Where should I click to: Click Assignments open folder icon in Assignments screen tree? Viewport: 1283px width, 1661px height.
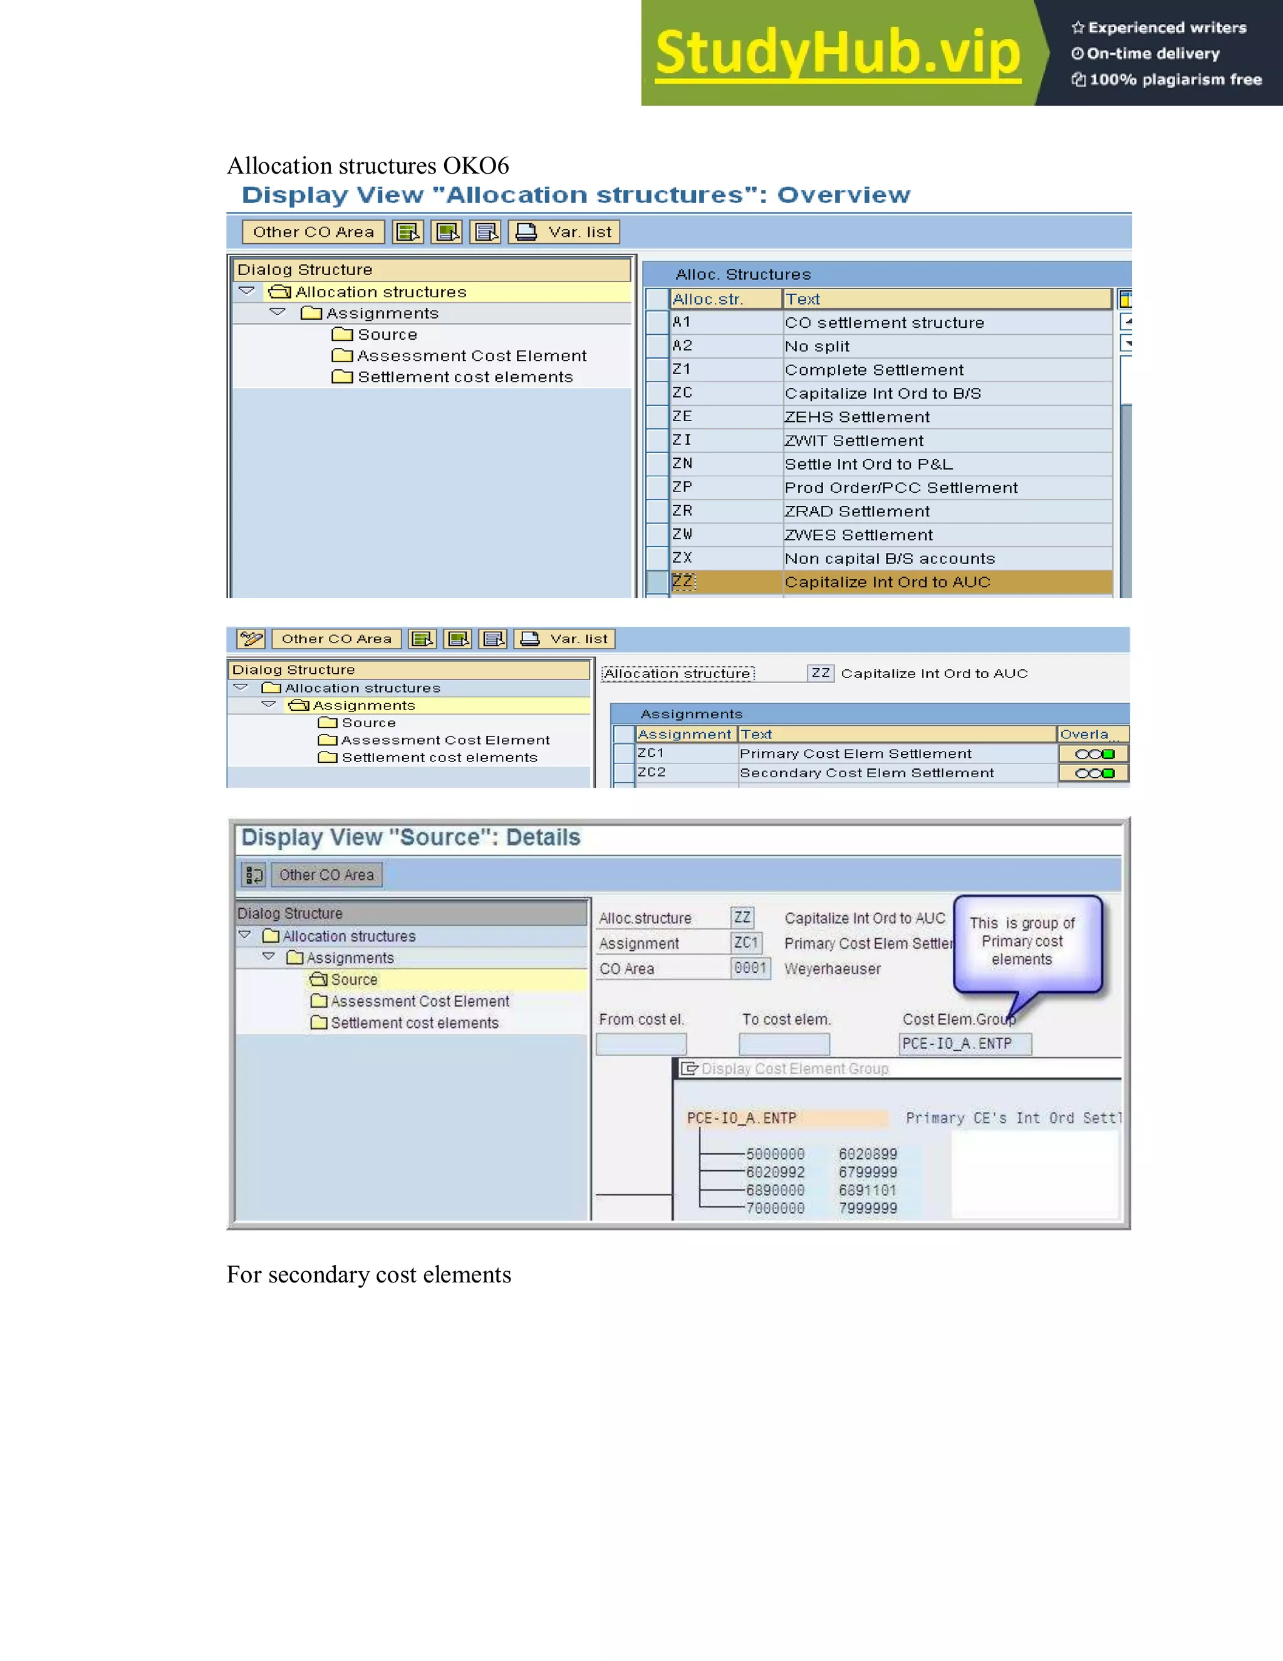click(299, 706)
